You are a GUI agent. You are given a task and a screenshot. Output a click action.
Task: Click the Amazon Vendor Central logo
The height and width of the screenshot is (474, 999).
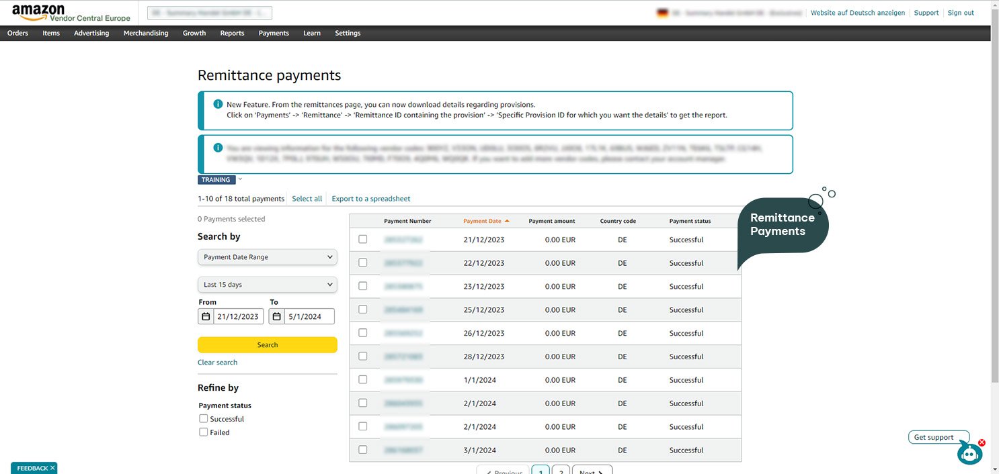click(71, 13)
